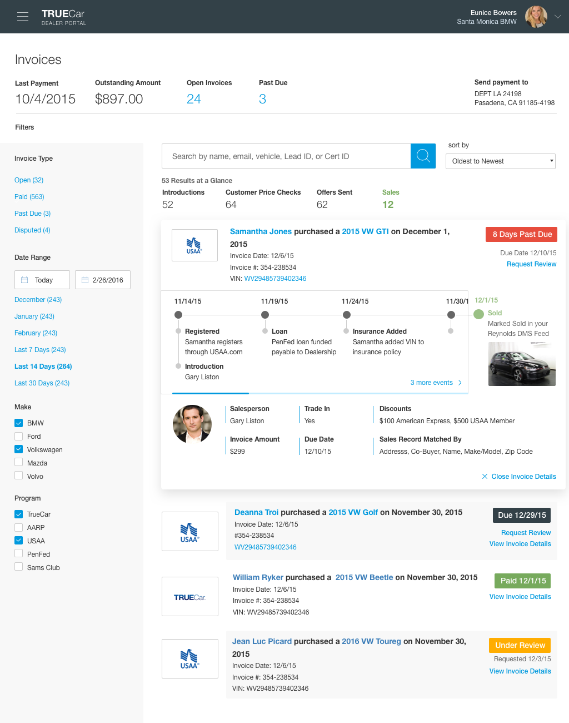Click the X beside Close Invoice Details
This screenshot has height=723, width=569.
pyautogui.click(x=485, y=477)
